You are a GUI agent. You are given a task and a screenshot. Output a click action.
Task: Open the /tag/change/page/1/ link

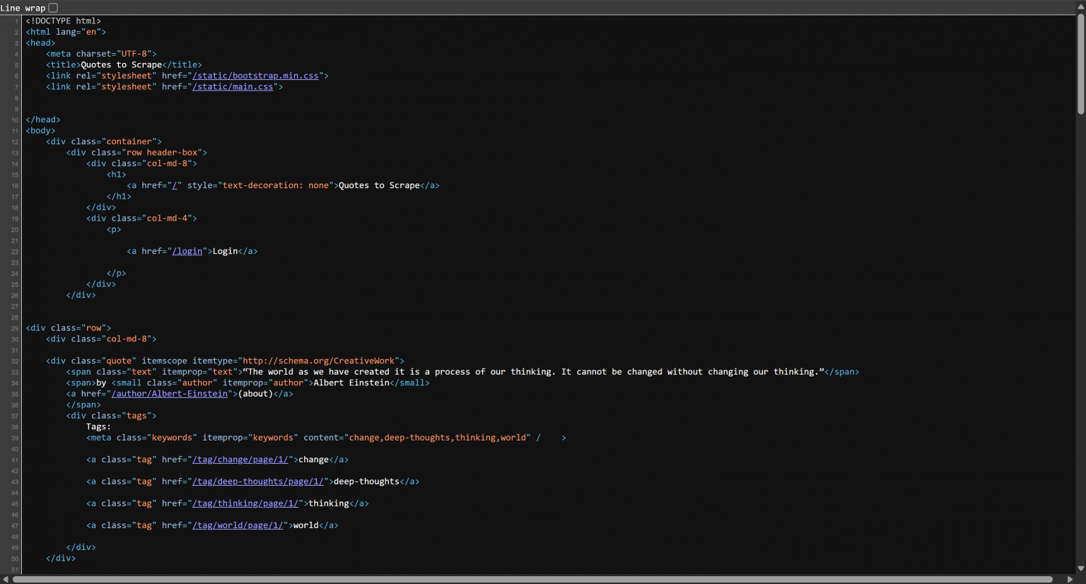[241, 459]
